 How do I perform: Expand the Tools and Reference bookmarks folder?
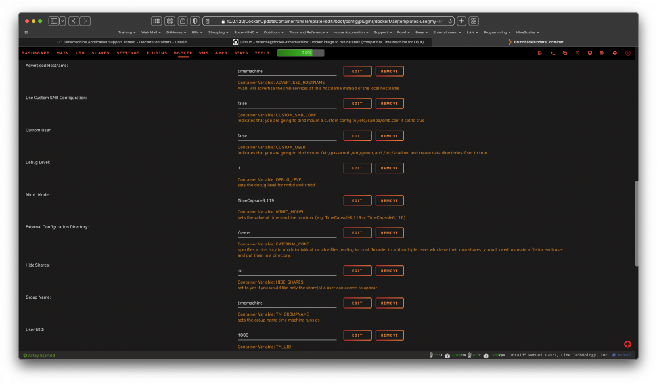[308, 32]
